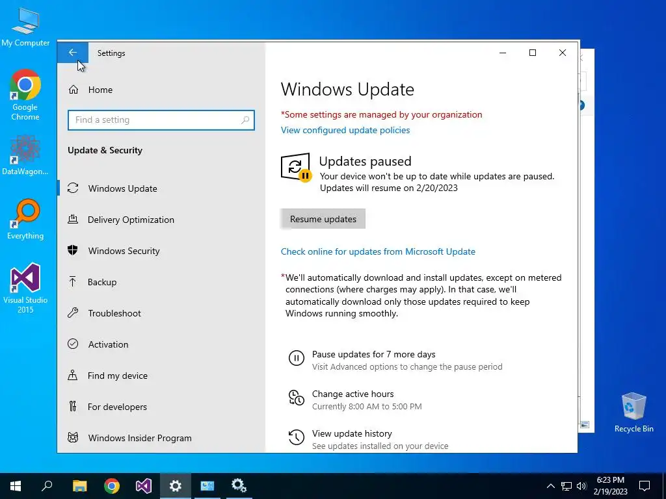This screenshot has width=666, height=499.
Task: Click the volume speaker tray icon
Action: 581,486
